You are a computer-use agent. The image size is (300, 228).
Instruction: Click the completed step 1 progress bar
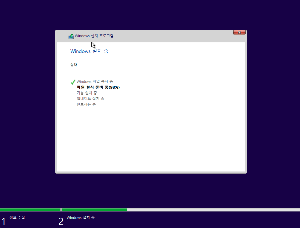30,210
